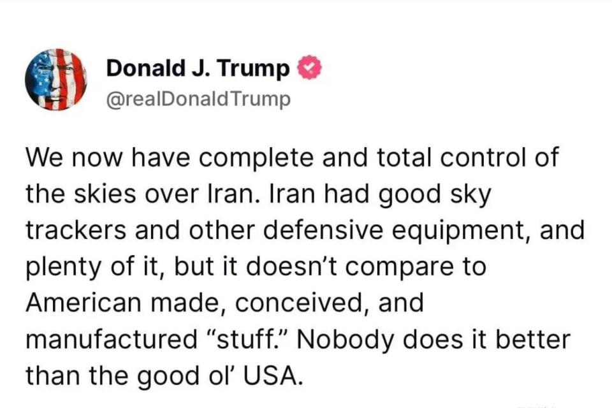Click the word "manufactured" in the post
This screenshot has width=612, height=408.
[112, 339]
